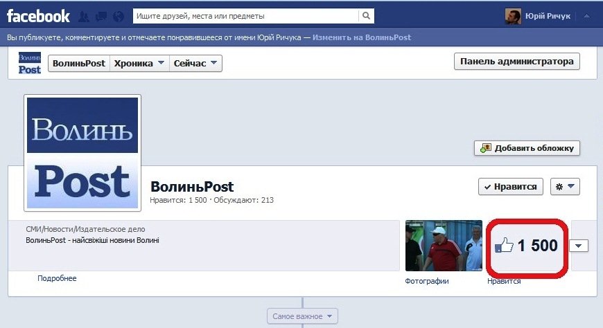Click the search magnifier icon
The width and height of the screenshot is (603, 328).
click(x=365, y=16)
